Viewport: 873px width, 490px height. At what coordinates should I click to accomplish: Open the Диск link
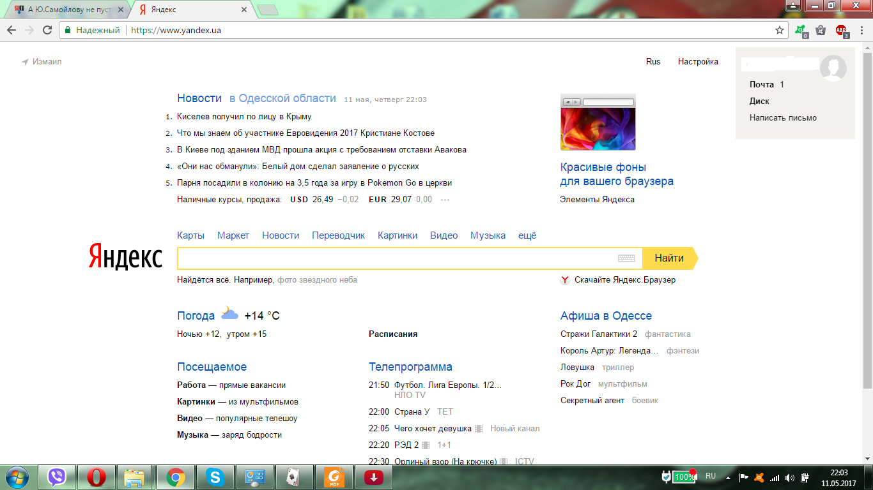[x=759, y=101]
